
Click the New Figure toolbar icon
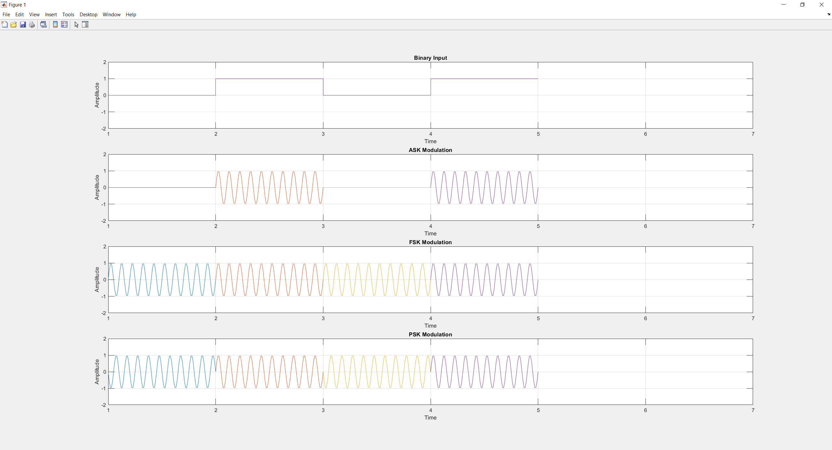[5, 25]
